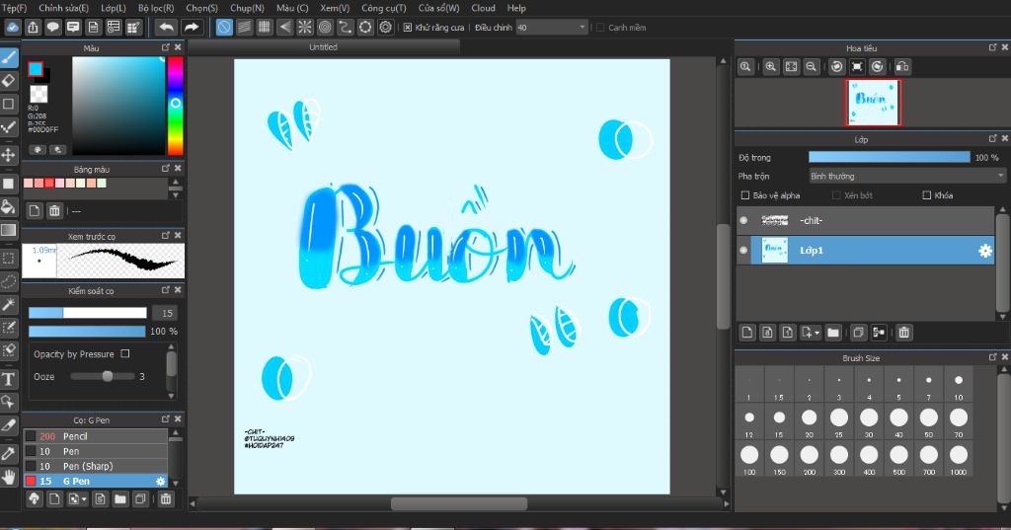
Task: Undock the Brush Size panel
Action: click(x=993, y=357)
